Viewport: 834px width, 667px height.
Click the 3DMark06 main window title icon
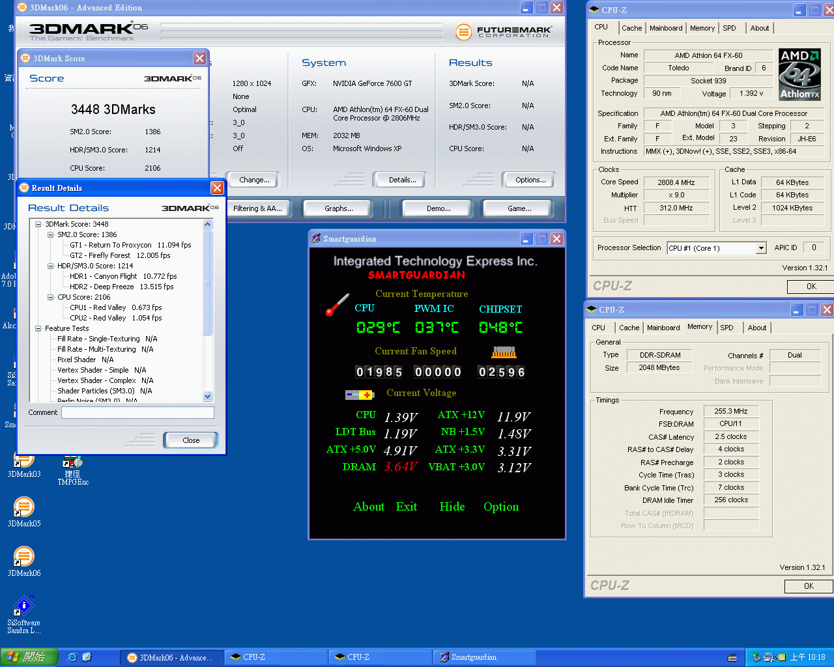[x=22, y=8]
